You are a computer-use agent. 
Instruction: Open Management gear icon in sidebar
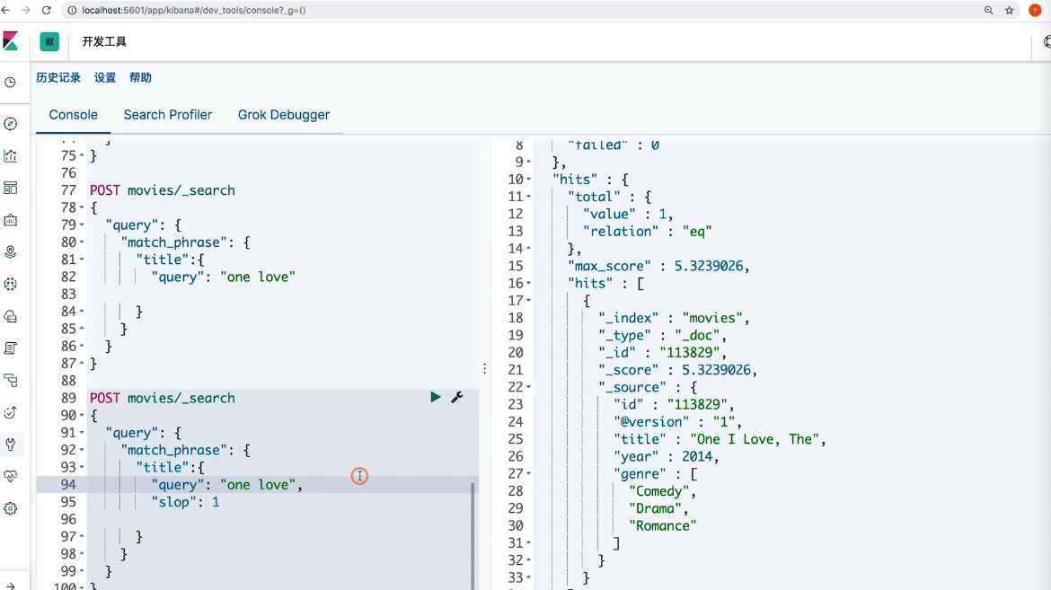pyautogui.click(x=11, y=508)
